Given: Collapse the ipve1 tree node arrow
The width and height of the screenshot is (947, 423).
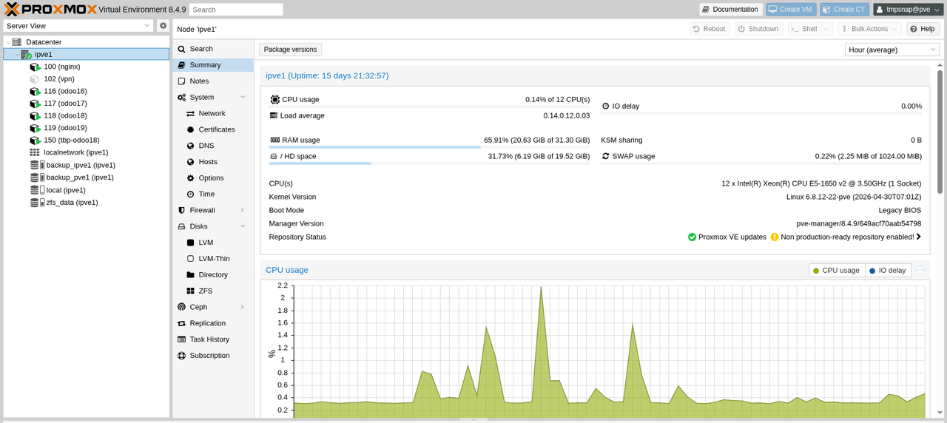Looking at the screenshot, I should (16, 55).
